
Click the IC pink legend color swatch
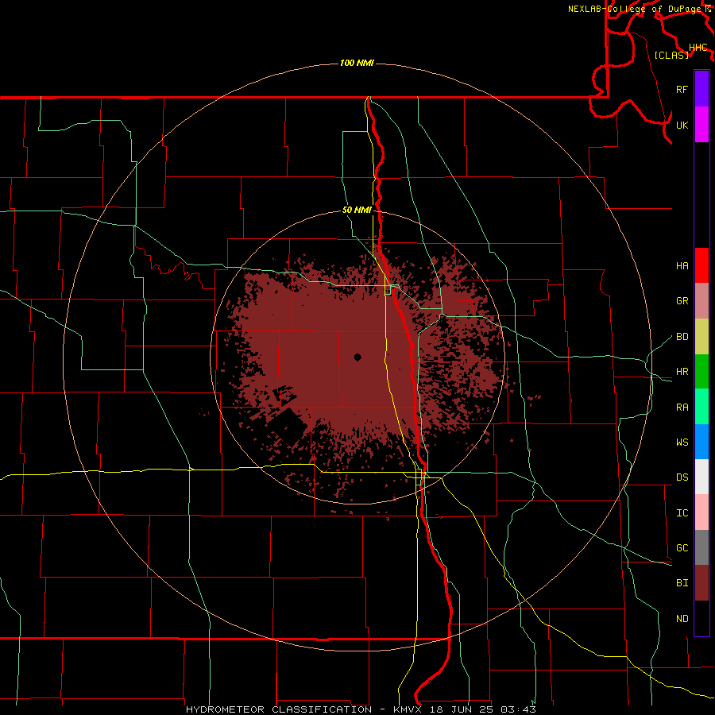701,512
